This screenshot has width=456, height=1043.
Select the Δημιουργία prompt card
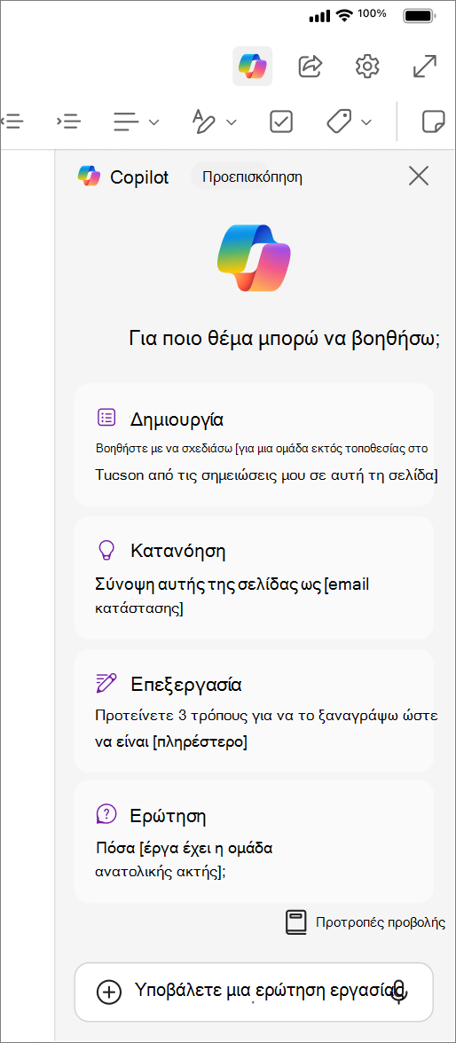pos(254,445)
